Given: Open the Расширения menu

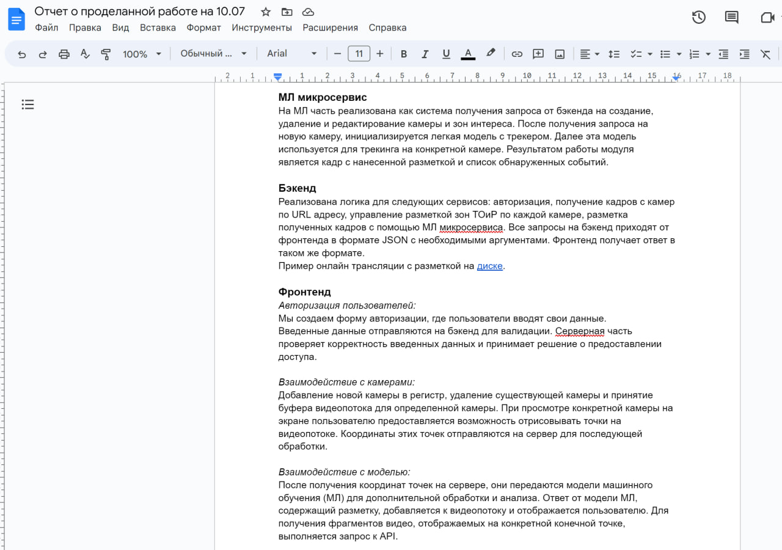Looking at the screenshot, I should pos(330,28).
